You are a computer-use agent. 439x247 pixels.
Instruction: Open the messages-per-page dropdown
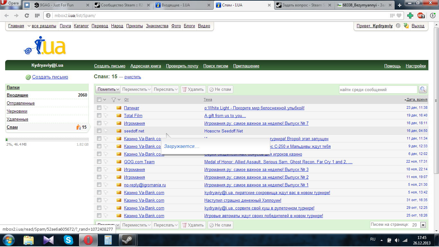[x=423, y=225]
